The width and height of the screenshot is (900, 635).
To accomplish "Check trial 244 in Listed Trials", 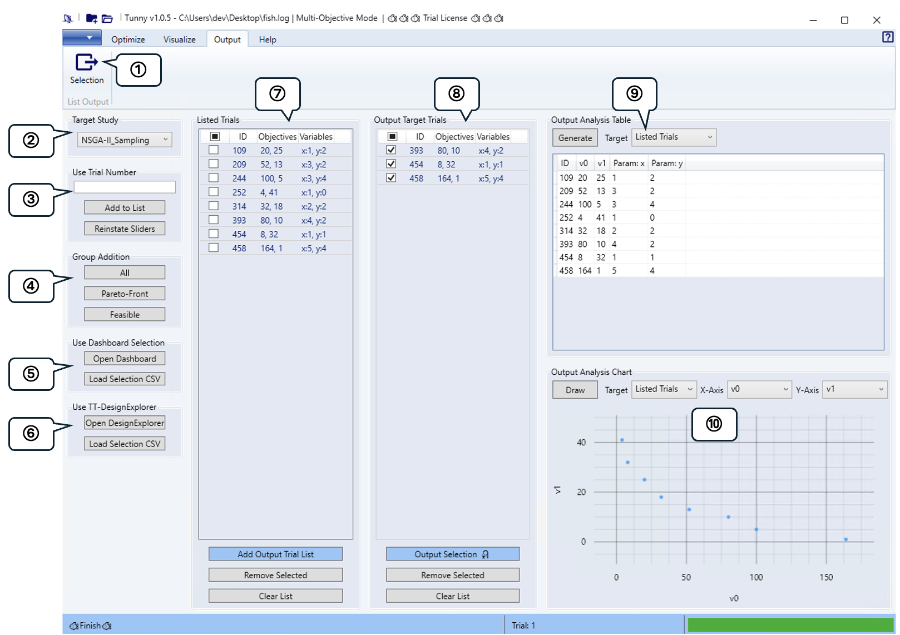I will (x=214, y=178).
